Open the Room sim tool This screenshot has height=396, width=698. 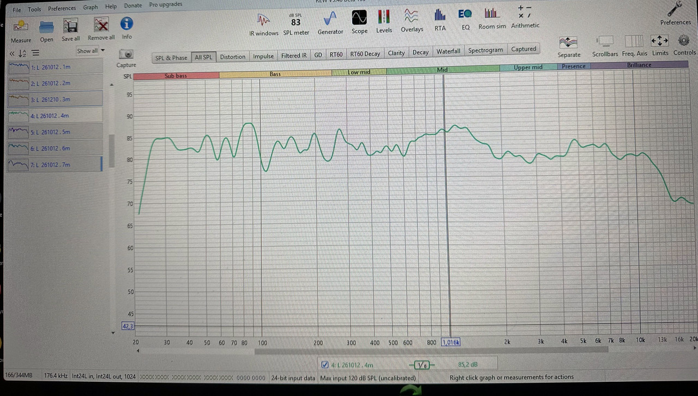click(x=492, y=19)
